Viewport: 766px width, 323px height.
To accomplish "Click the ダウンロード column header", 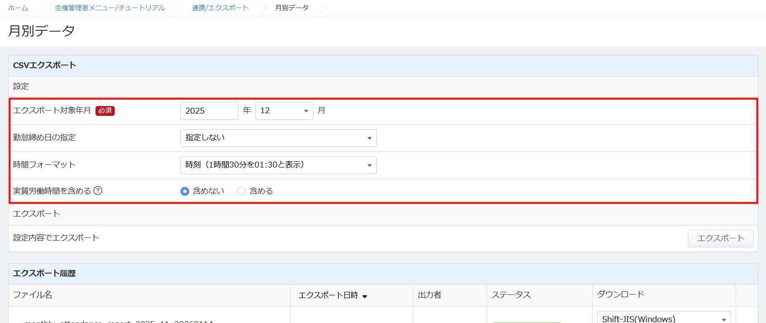I will coord(620,294).
